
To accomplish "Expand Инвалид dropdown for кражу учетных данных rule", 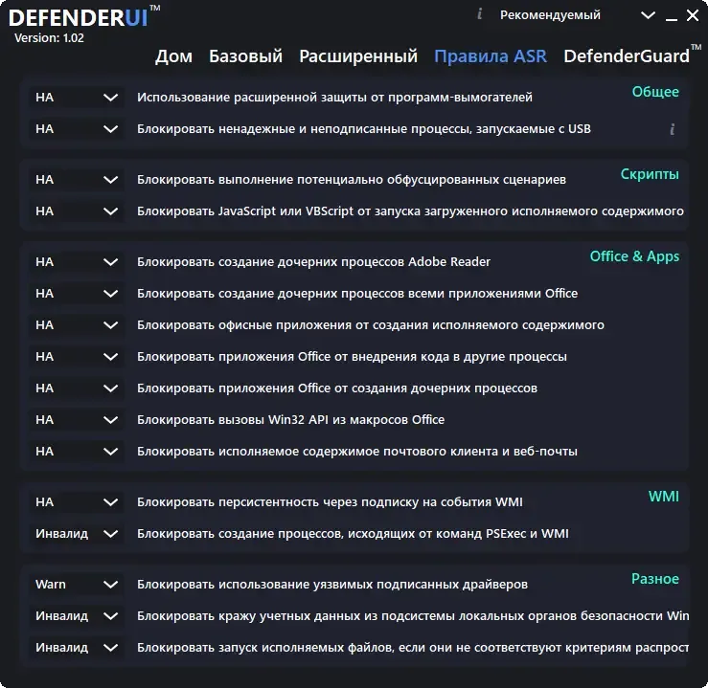I will pos(77,616).
